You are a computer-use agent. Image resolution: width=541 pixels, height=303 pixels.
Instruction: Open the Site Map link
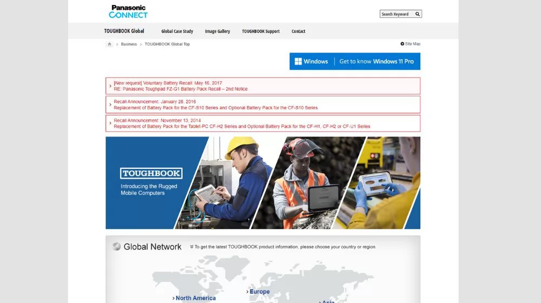point(413,44)
